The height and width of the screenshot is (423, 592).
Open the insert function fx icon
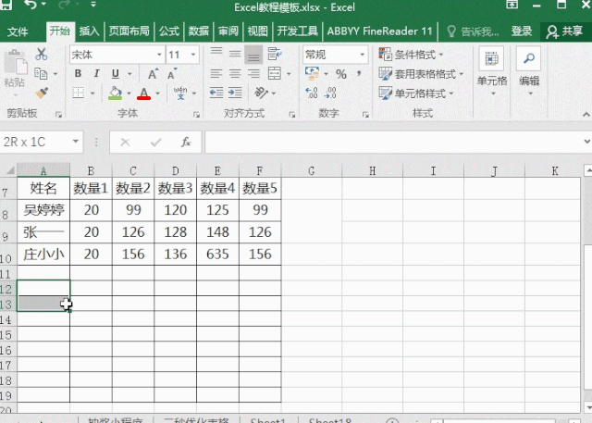click(x=185, y=142)
